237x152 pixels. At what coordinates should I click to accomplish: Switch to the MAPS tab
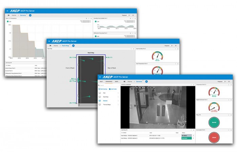point(116,81)
